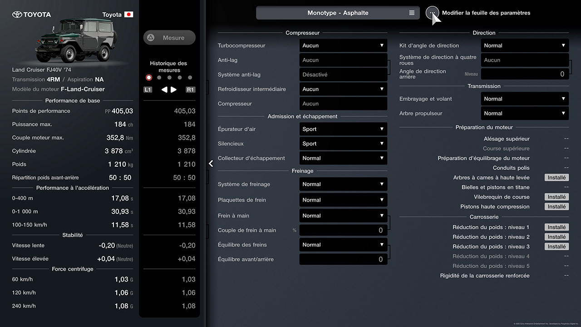Open the Turbocompresseur dropdown
581x327 pixels.
click(343, 45)
